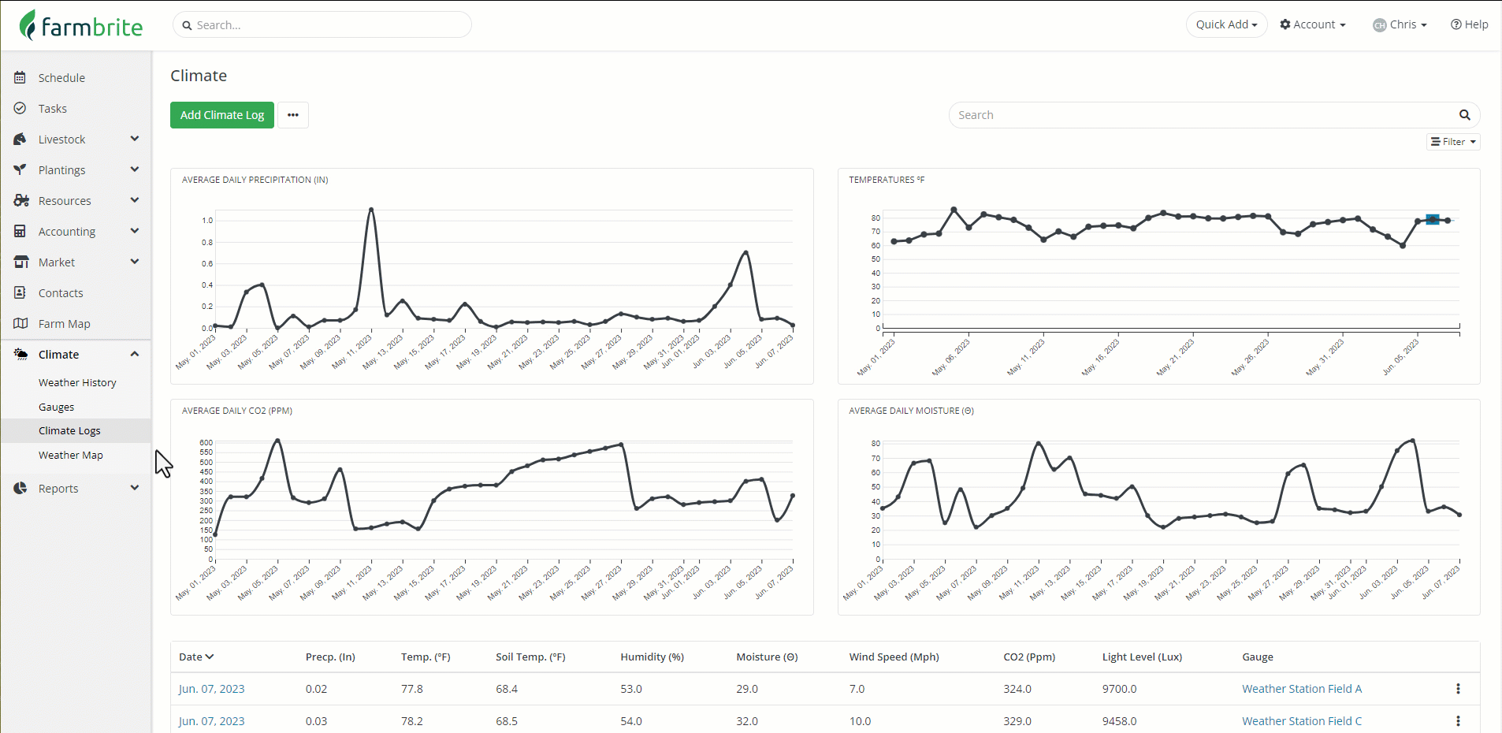Open the Filter dropdown
Viewport: 1502px width, 733px height.
[1453, 142]
